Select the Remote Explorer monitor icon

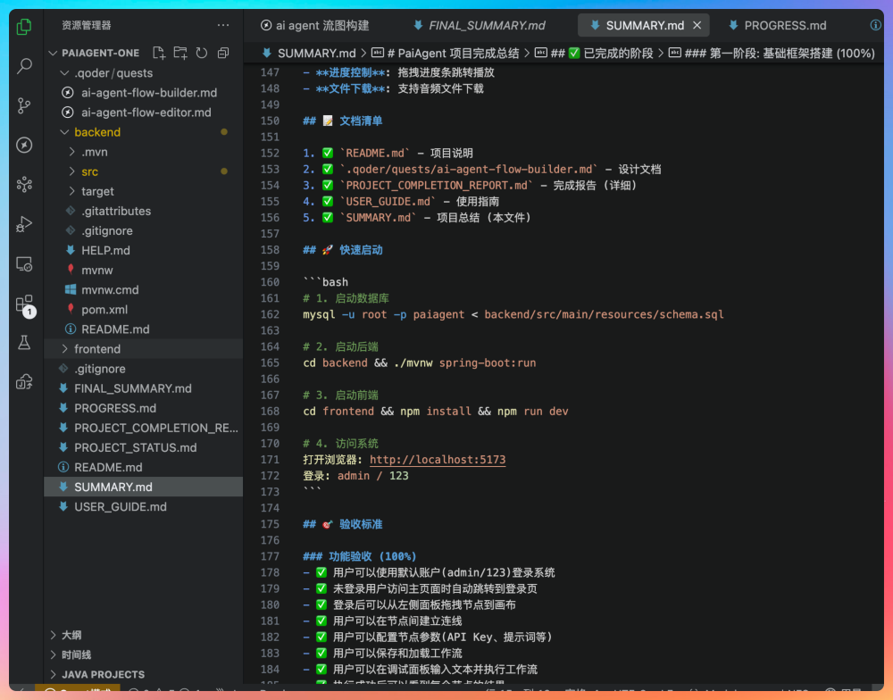(24, 263)
